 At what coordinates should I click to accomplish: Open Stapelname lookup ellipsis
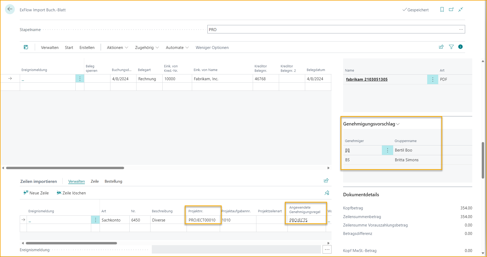461,29
